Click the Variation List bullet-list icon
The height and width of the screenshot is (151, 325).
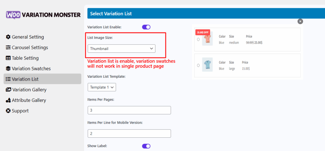pyautogui.click(x=8, y=79)
